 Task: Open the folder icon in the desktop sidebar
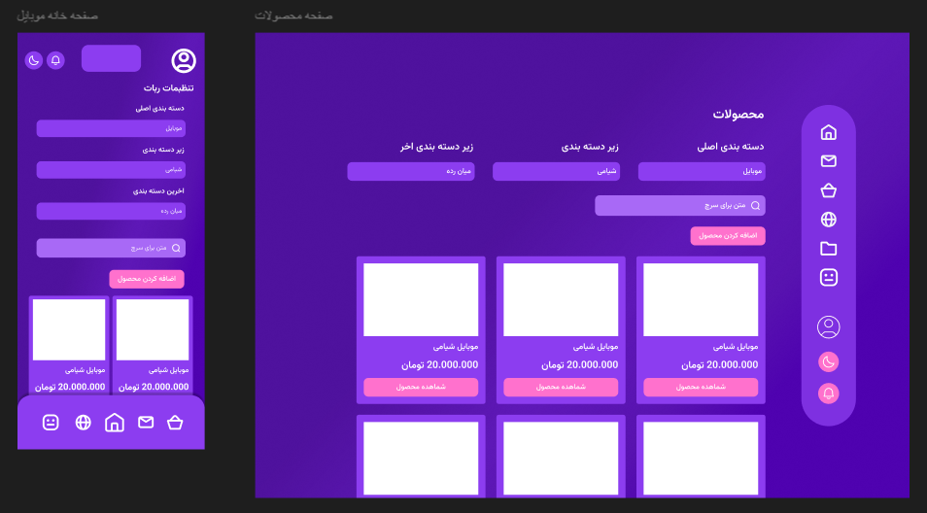pyautogui.click(x=828, y=249)
